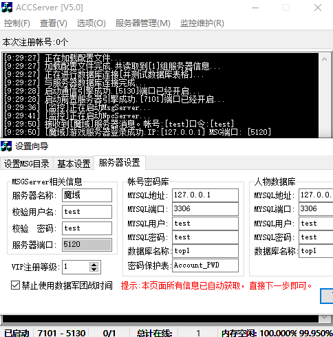The width and height of the screenshot is (333, 337).
Task: Switch to the 基本设置 tab
Action: [74, 164]
